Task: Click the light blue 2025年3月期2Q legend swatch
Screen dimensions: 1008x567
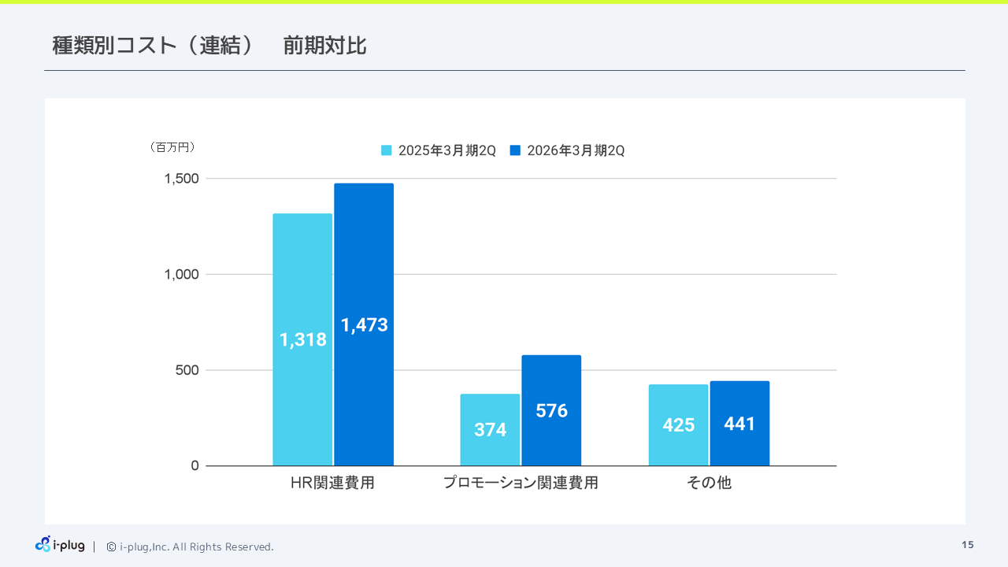Action: (387, 150)
